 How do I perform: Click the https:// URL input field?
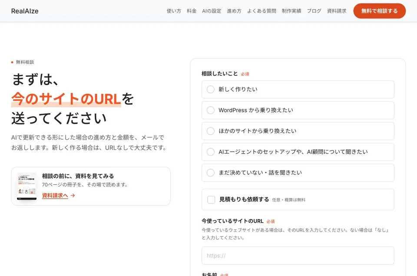pyautogui.click(x=298, y=256)
